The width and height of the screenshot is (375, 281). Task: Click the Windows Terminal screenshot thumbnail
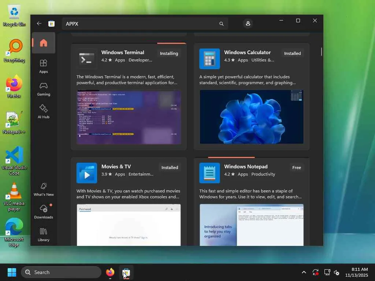(129, 117)
